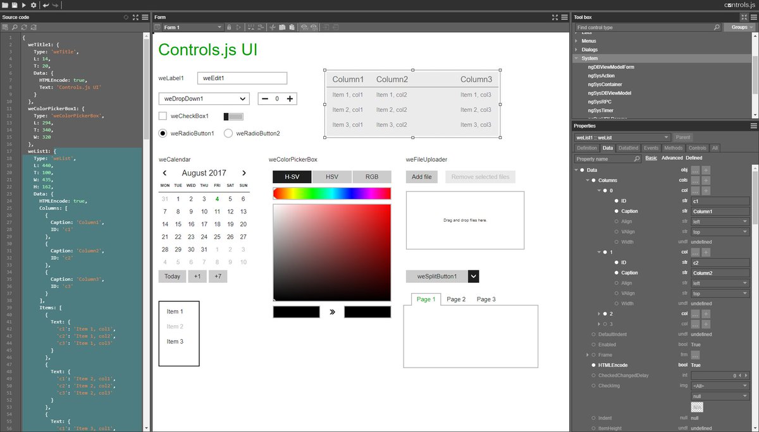759x432 pixels.
Task: Switch to the Events properties tab
Action: pos(651,148)
